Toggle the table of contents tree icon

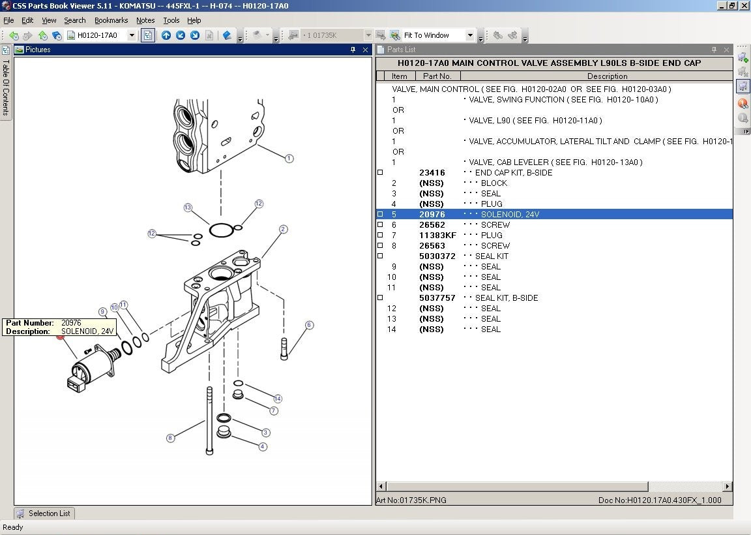148,35
